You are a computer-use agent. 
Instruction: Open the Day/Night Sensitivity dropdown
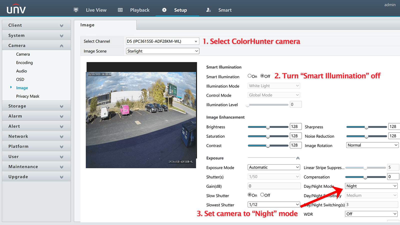click(x=371, y=195)
